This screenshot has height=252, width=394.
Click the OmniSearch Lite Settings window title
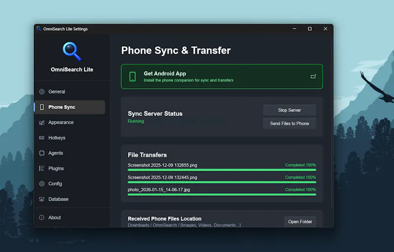(x=66, y=29)
